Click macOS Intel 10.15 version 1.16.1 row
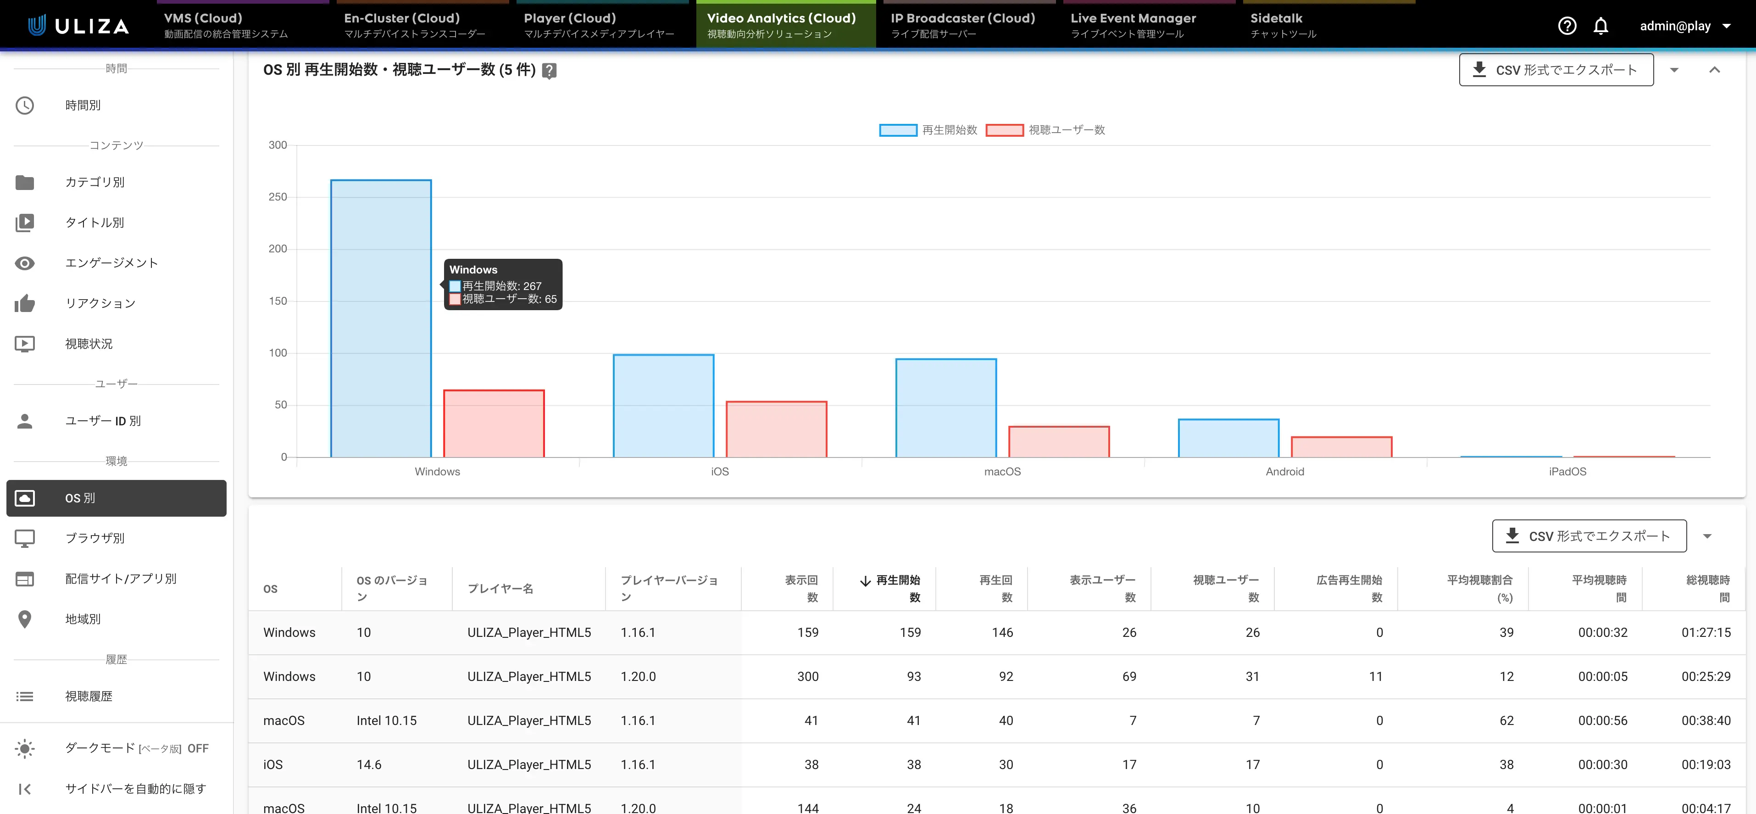 click(x=997, y=720)
